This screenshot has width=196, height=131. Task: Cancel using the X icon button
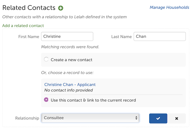coord(176,118)
